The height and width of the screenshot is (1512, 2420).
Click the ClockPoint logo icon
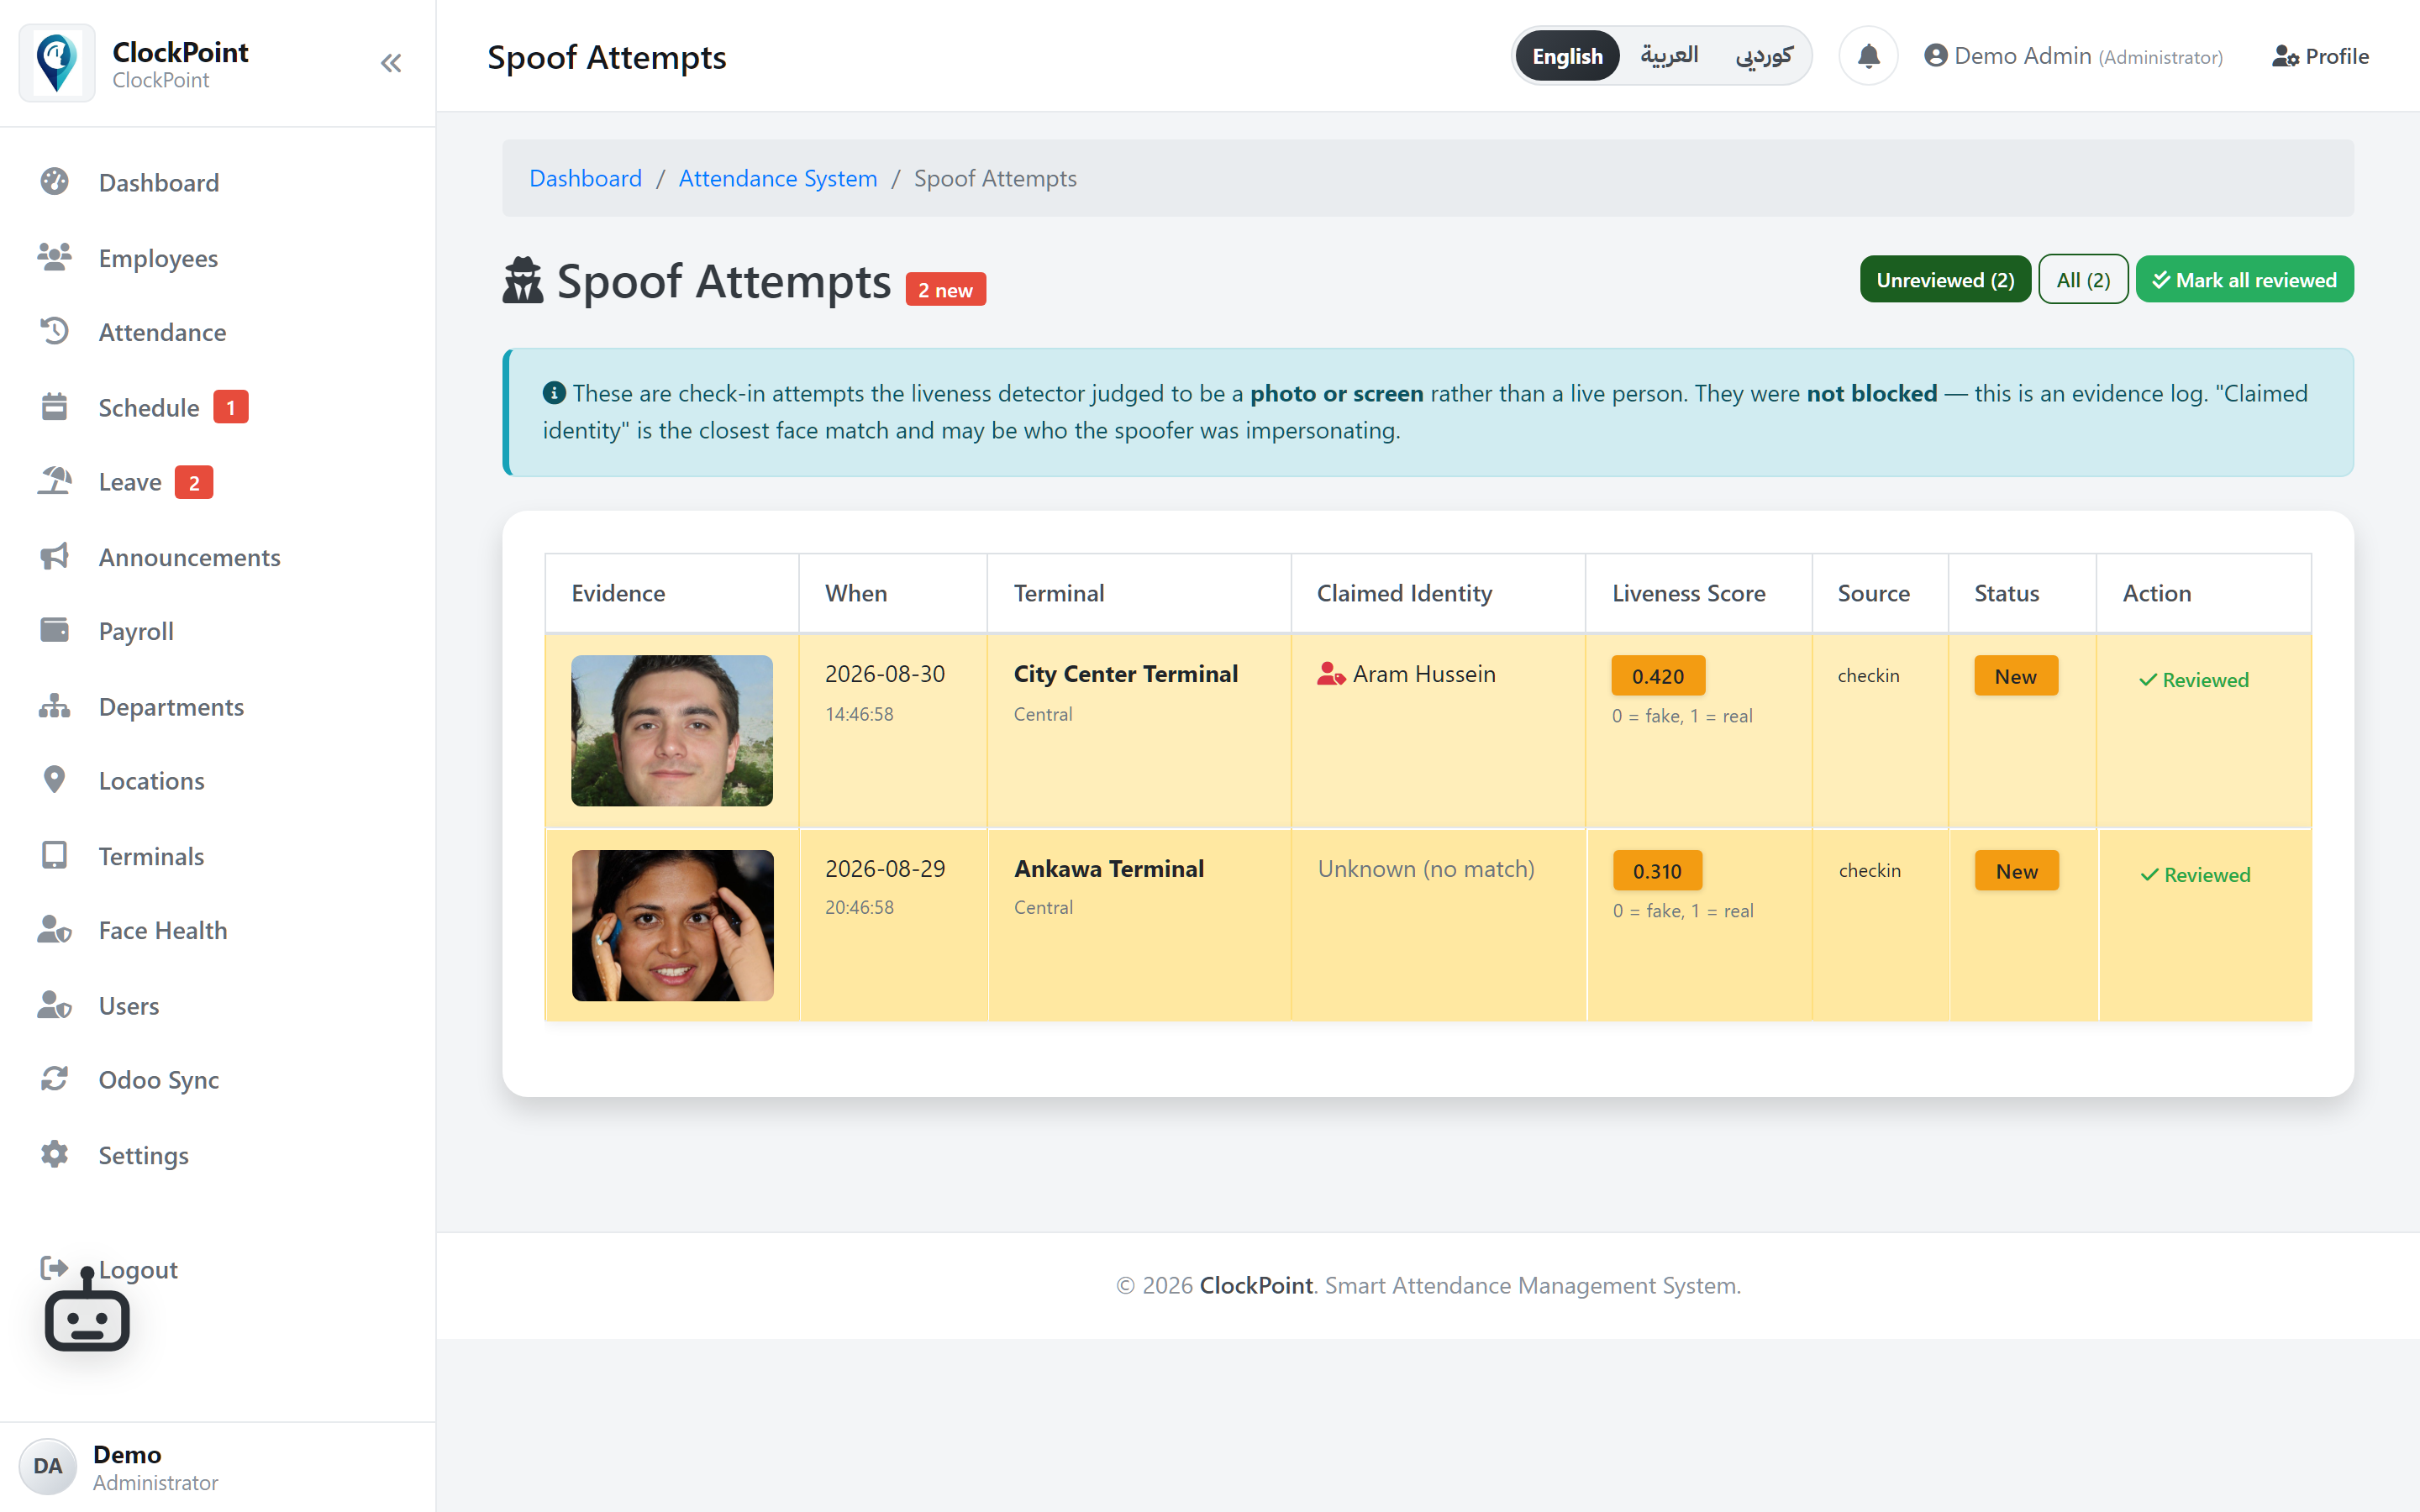pyautogui.click(x=57, y=63)
